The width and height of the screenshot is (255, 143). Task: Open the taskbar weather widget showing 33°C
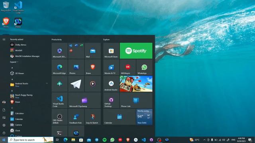(194, 140)
